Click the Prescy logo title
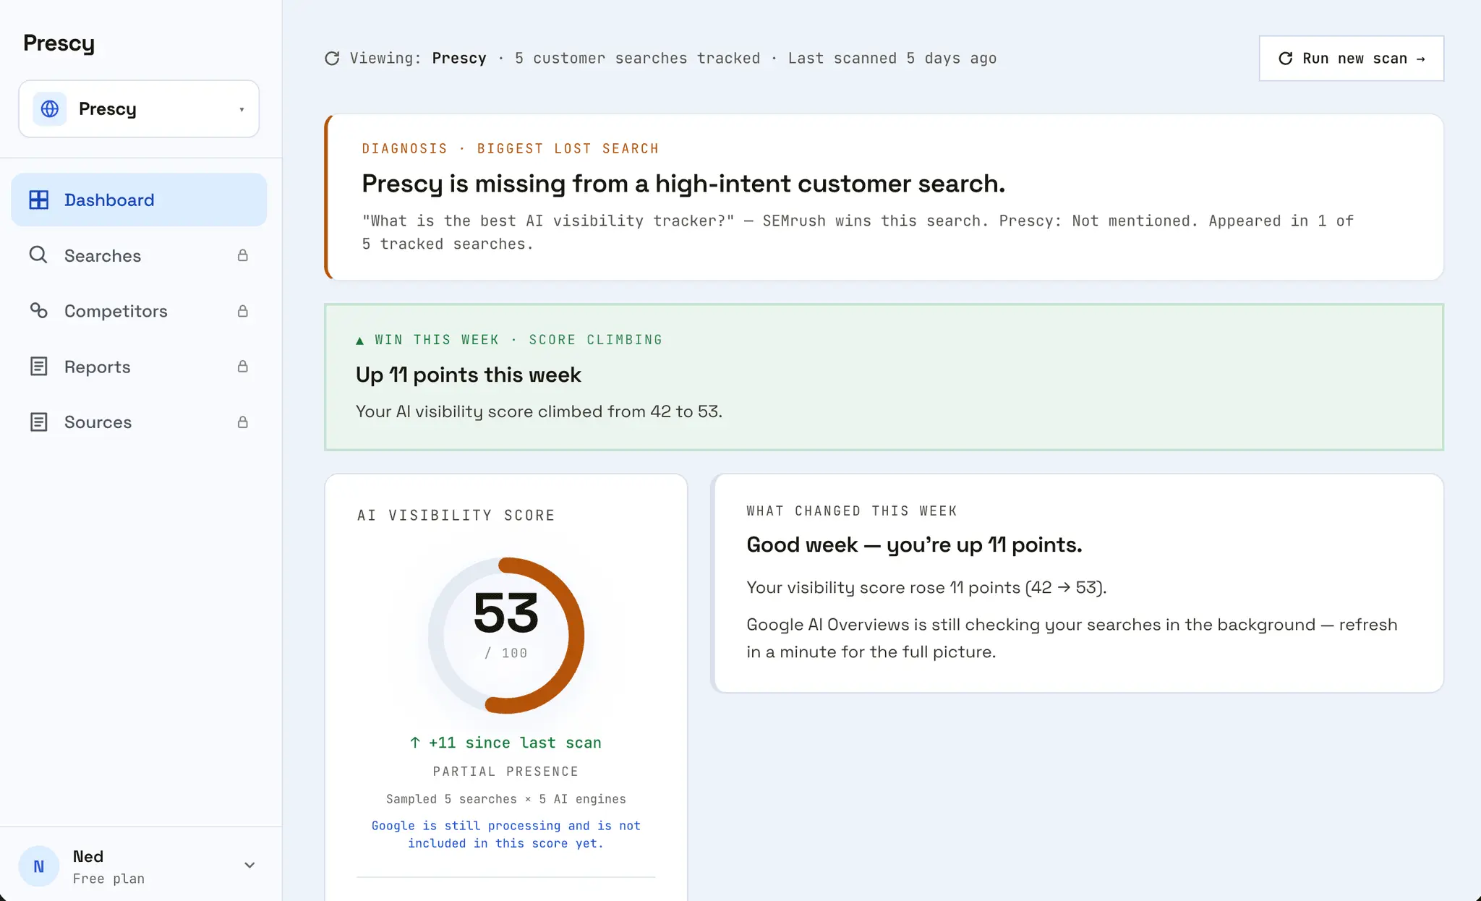The width and height of the screenshot is (1481, 901). pos(59,43)
